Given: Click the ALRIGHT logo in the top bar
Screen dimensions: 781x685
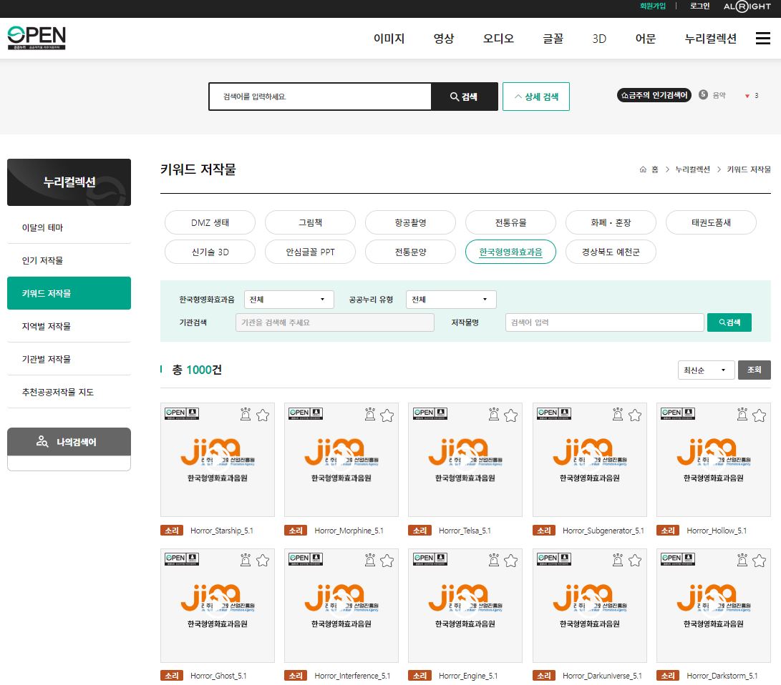Looking at the screenshot, I should (747, 6).
